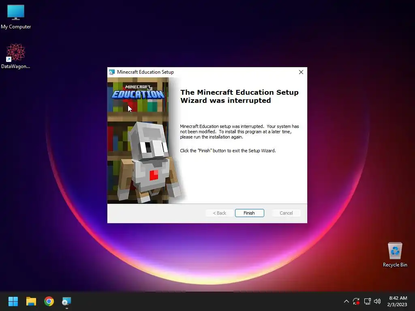The width and height of the screenshot is (415, 311).
Task: Click the 'Wizard was interrupted' heading
Action: [x=226, y=100]
